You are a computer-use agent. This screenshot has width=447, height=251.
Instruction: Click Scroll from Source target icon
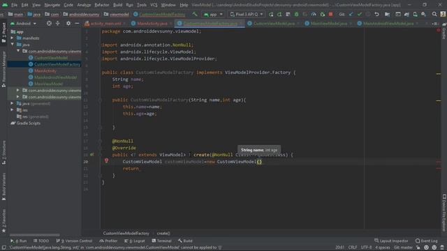point(49,23)
